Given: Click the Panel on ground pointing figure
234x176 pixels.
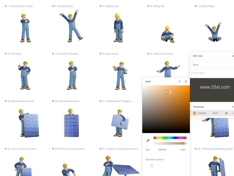Looking at the screenshot, I should point(68,170).
